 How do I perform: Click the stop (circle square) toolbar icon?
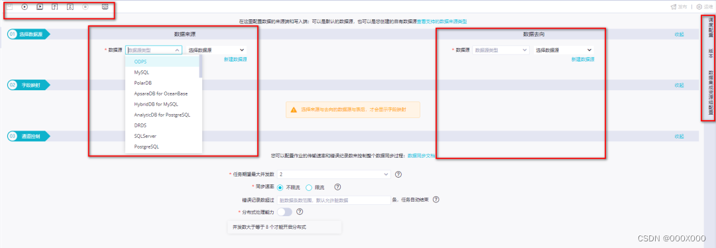coord(85,7)
